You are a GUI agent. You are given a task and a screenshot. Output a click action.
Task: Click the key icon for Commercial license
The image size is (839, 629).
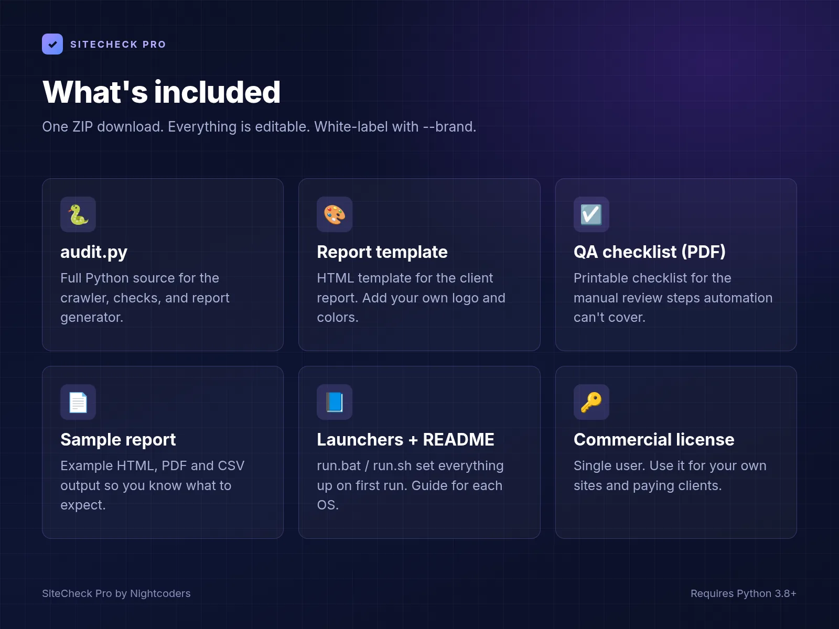coord(591,402)
